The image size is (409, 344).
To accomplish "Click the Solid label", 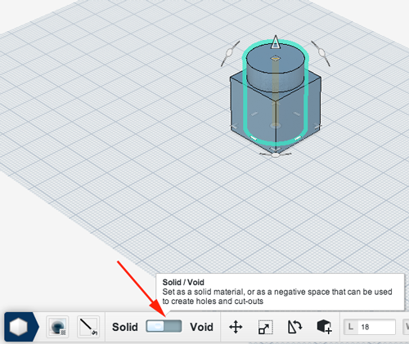I will click(x=125, y=327).
